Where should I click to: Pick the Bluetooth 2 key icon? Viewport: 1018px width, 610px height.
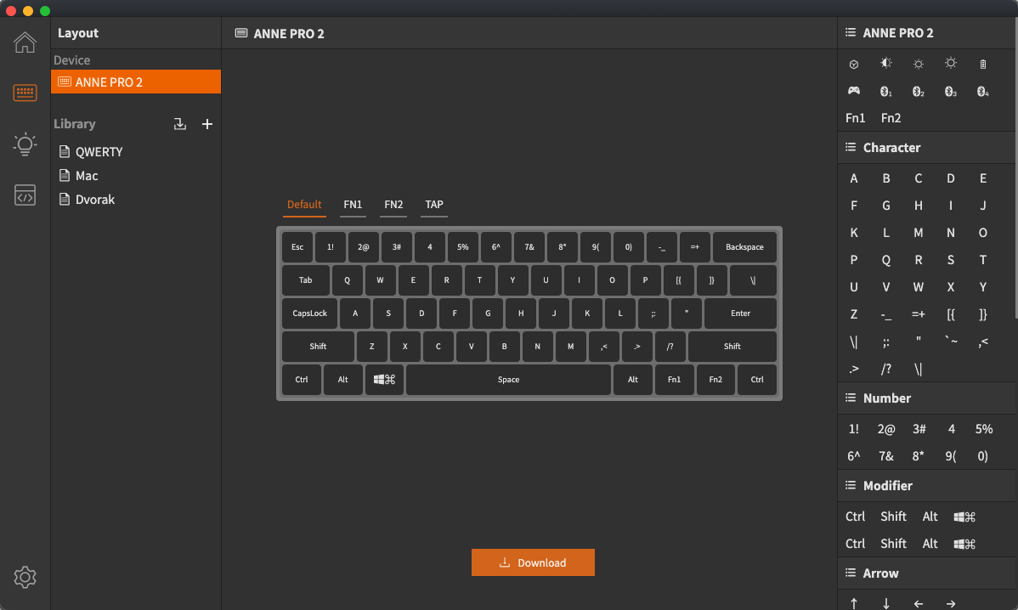(x=918, y=92)
